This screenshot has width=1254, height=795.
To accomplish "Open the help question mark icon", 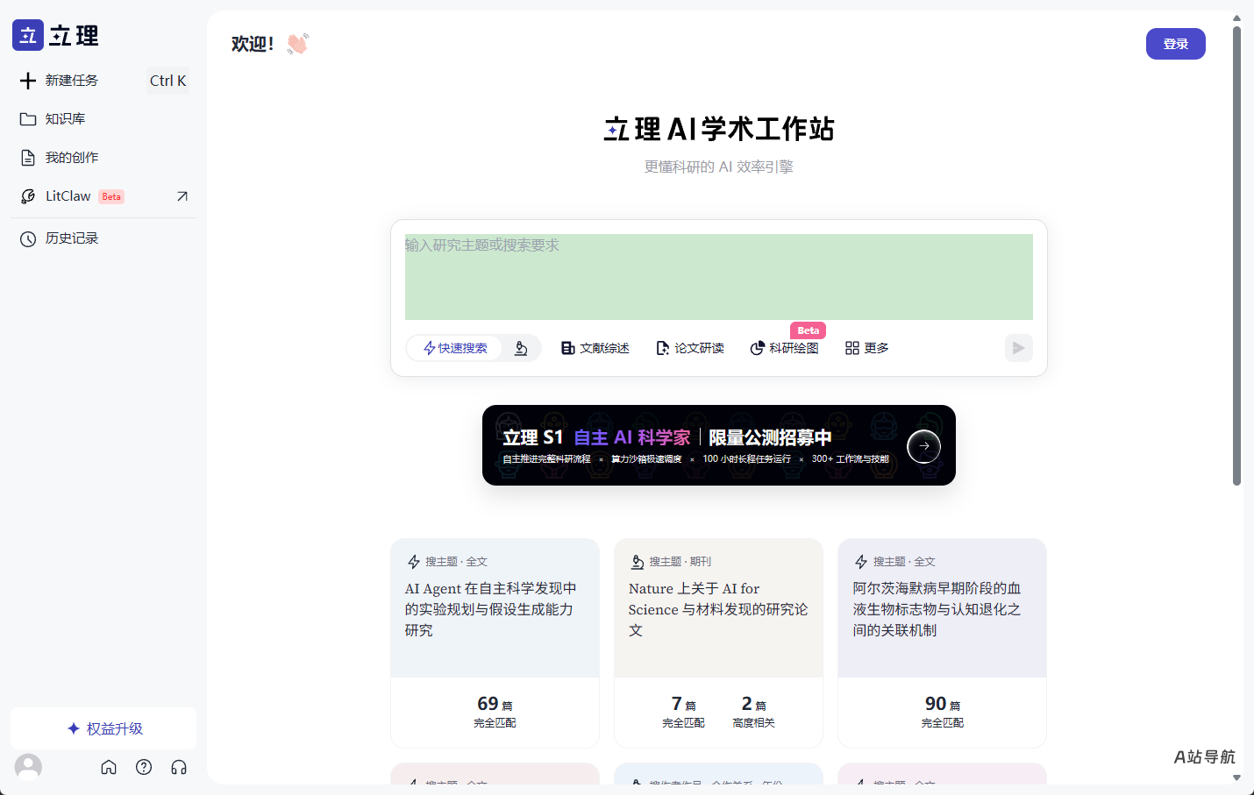I will pos(144,767).
